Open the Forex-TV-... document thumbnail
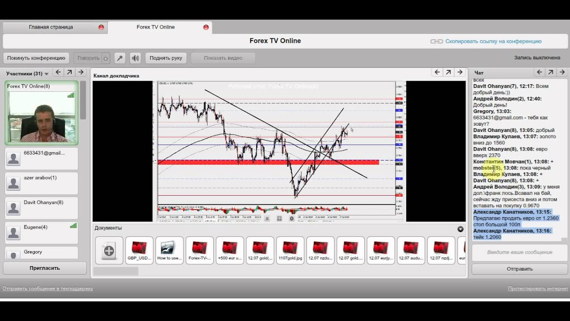This screenshot has width=570, height=321. point(199,251)
